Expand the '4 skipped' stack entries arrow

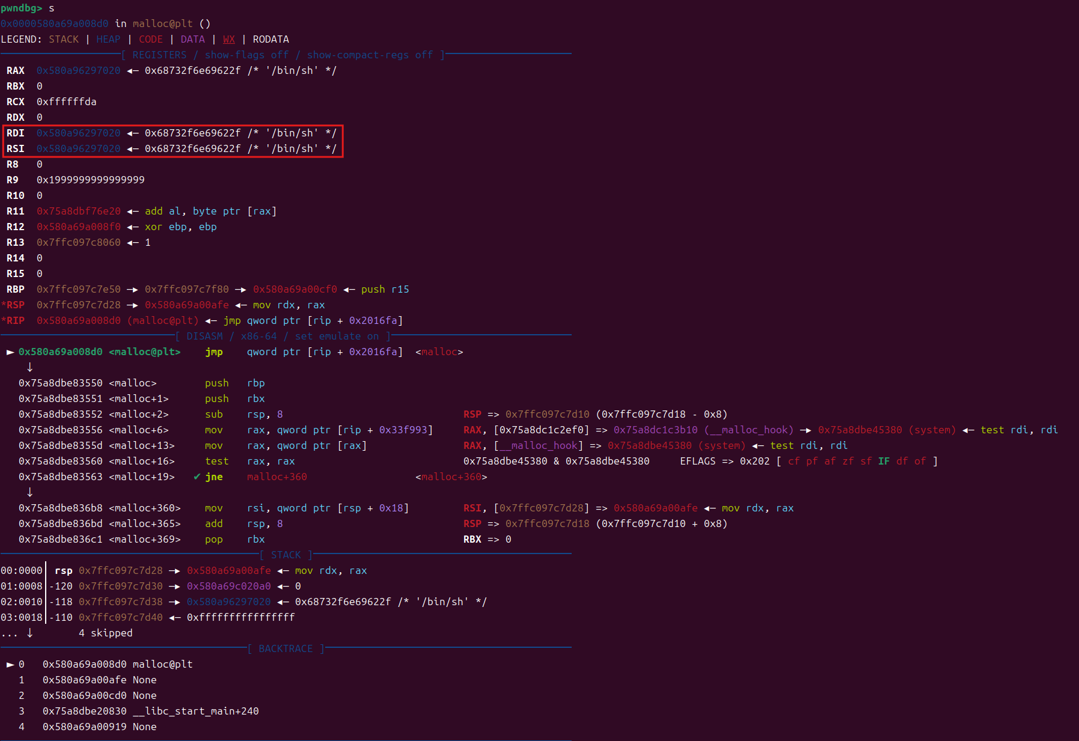click(x=29, y=633)
